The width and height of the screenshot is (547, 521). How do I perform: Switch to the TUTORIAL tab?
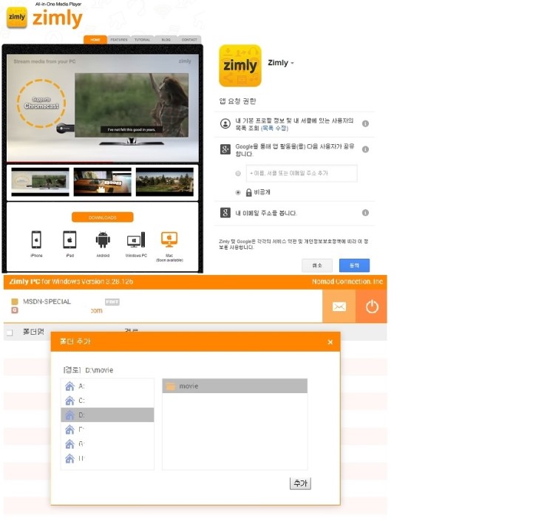(x=143, y=40)
